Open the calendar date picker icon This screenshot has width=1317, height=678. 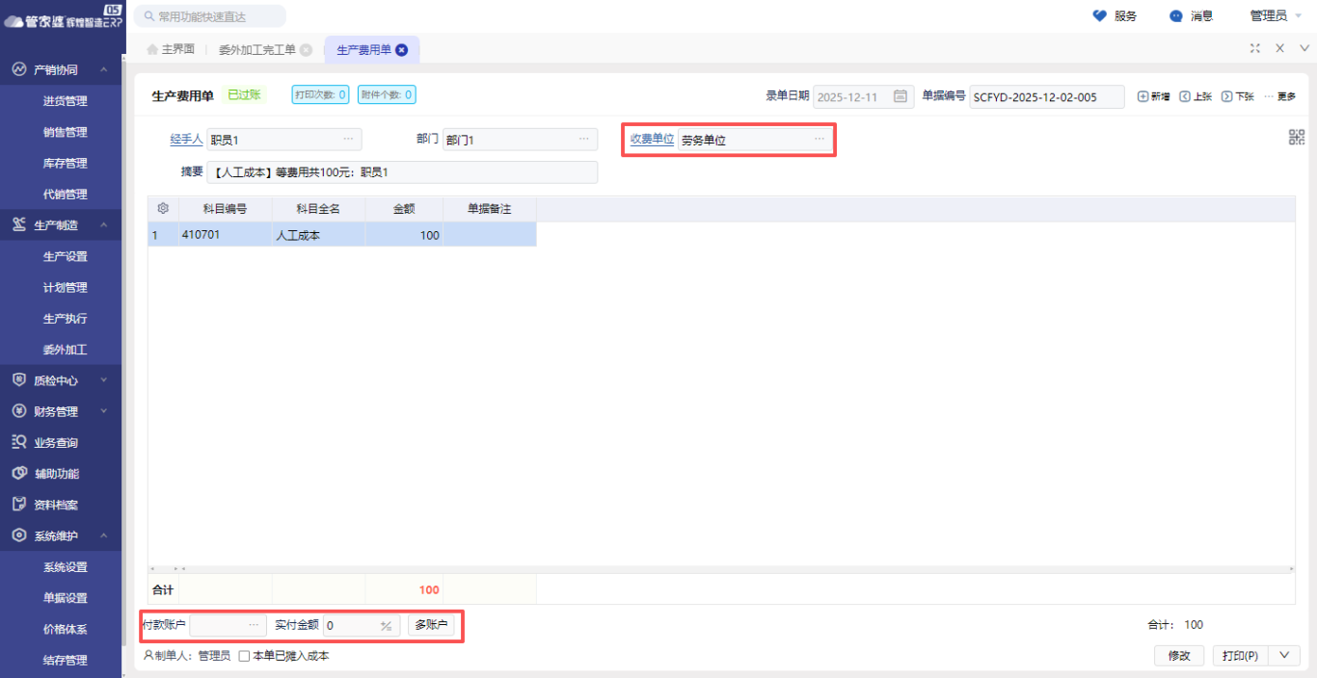click(900, 96)
